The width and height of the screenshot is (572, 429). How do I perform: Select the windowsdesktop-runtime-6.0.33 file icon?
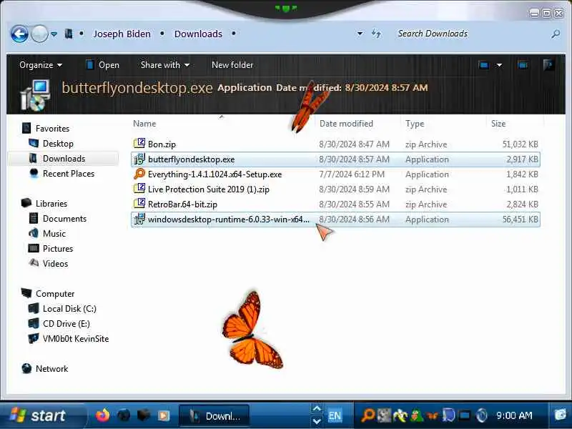(139, 219)
